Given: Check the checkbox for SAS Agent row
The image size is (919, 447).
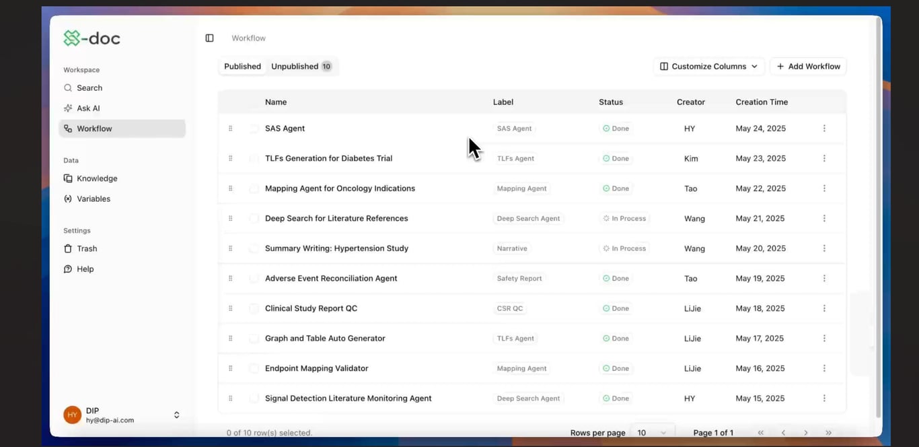Looking at the screenshot, I should [254, 128].
